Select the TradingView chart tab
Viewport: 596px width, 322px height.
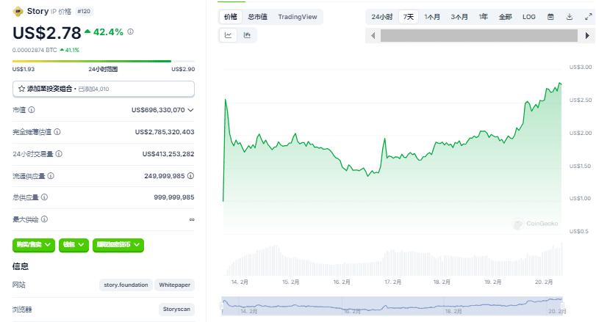point(297,17)
